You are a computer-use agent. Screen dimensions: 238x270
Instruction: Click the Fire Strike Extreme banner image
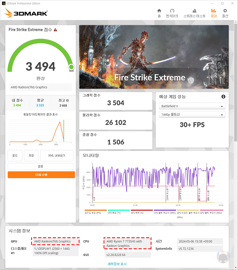coord(154,57)
